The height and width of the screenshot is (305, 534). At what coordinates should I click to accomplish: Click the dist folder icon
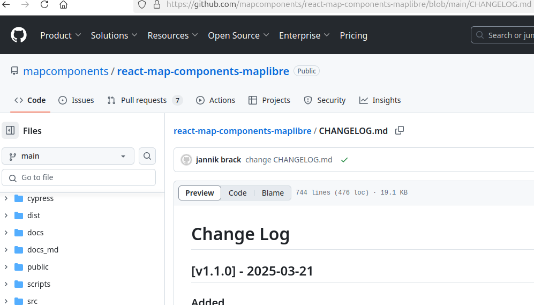coord(19,215)
